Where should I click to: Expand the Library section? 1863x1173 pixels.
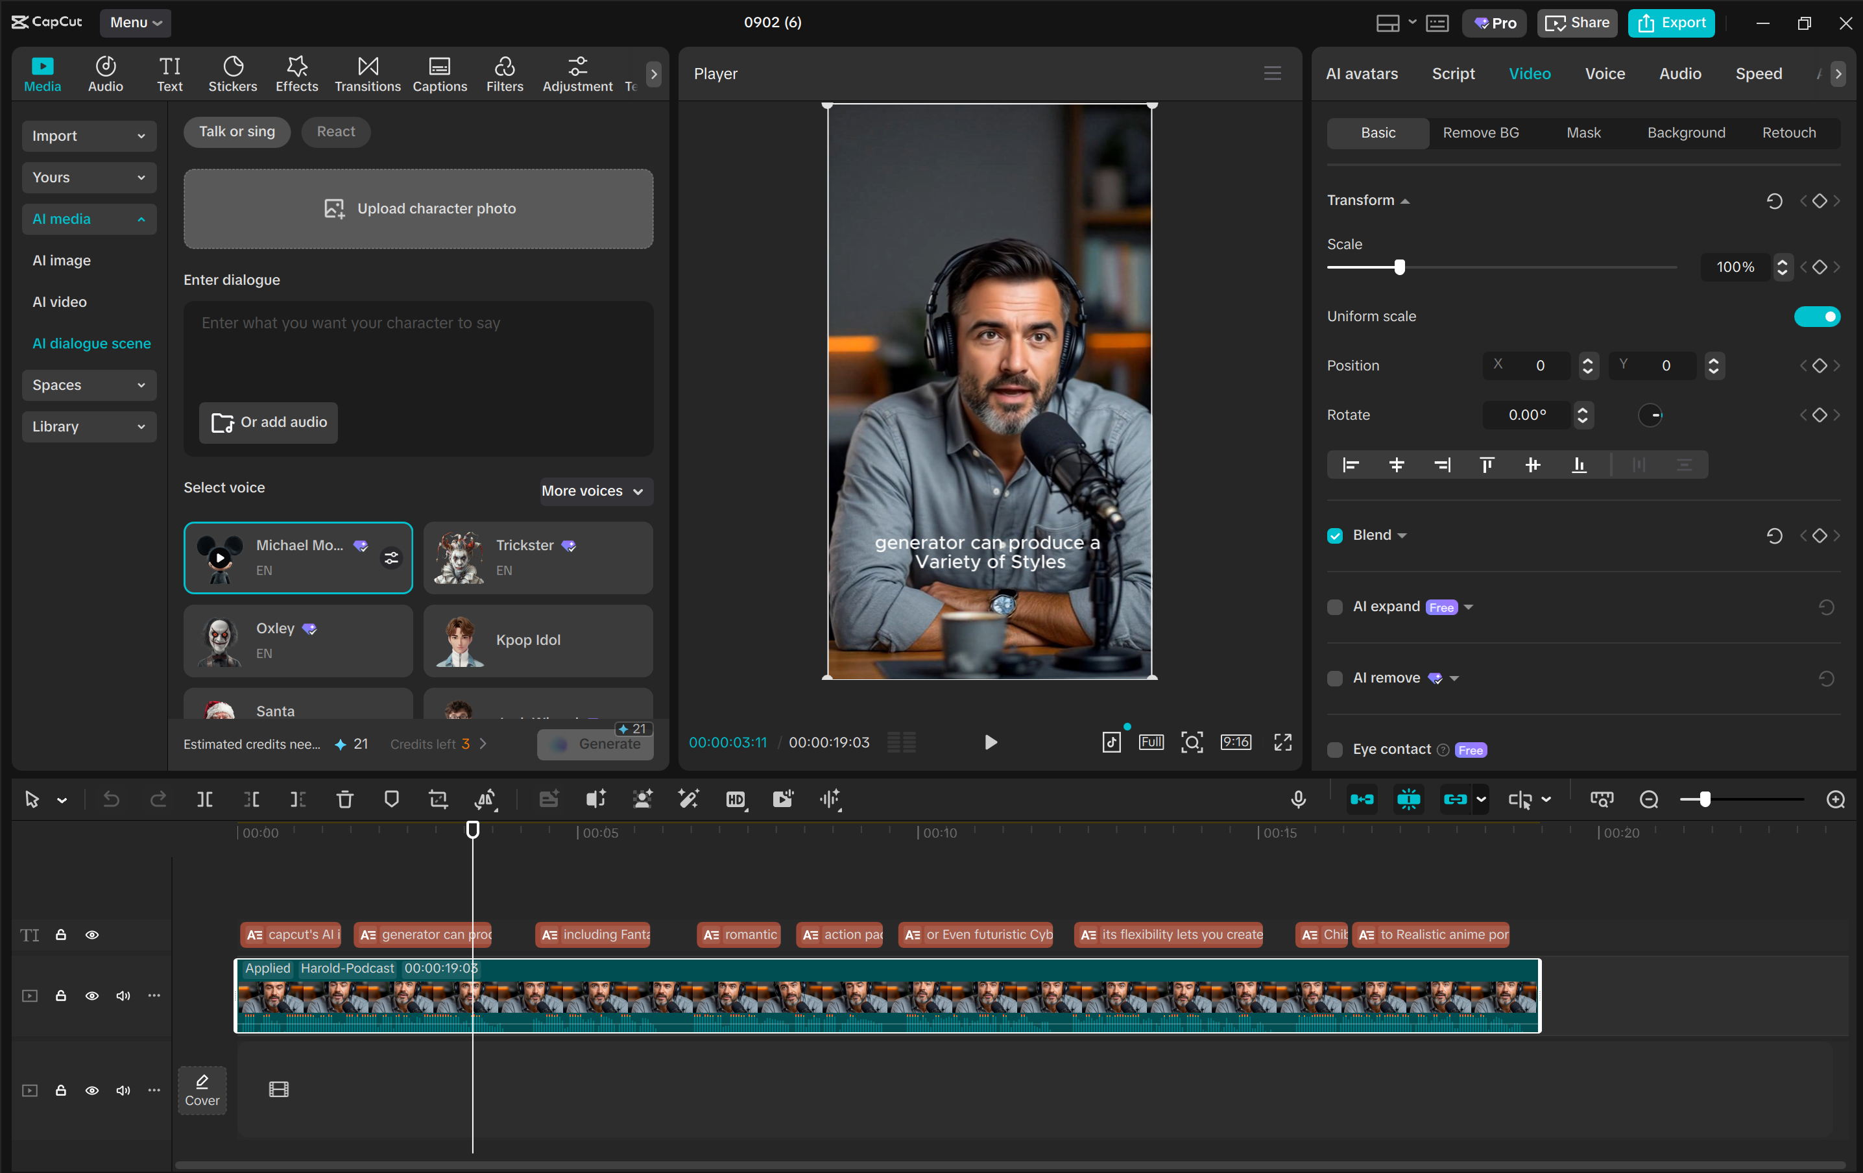click(89, 426)
